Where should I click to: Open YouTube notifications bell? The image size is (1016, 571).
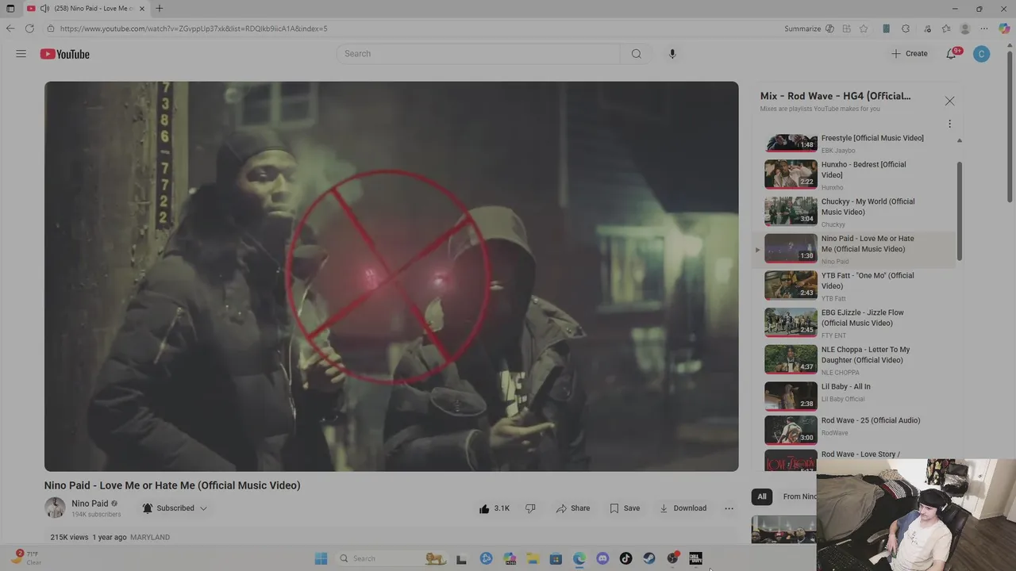click(952, 54)
